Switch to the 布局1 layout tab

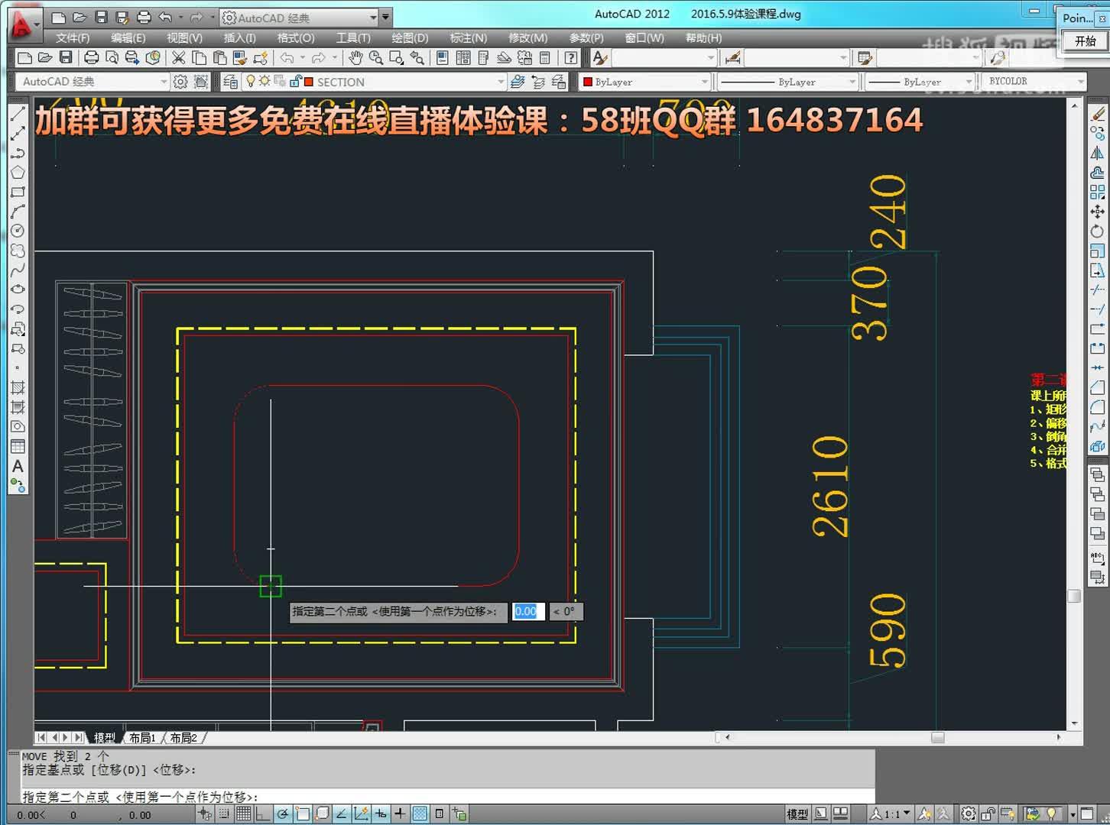click(x=144, y=737)
